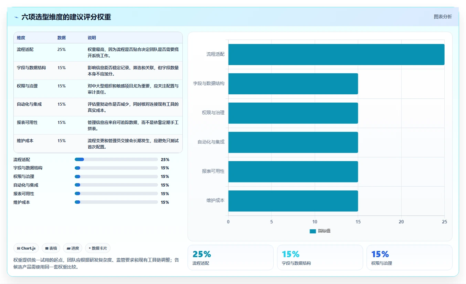466x284 pixels.
Task: Select the 维护成本 table cell
Action: (x=34, y=144)
